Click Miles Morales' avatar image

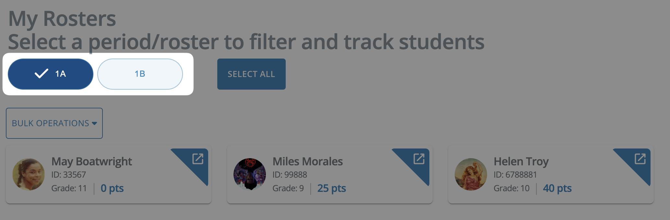250,174
